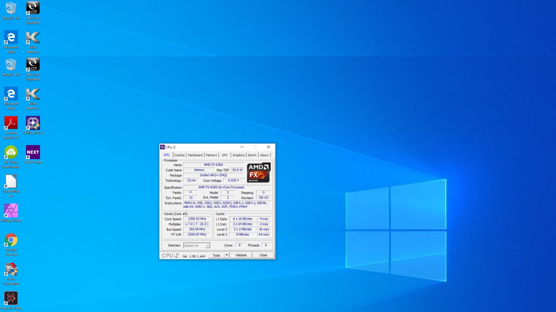556x312 pixels.
Task: Click the Cores count value
Action: tap(239, 245)
